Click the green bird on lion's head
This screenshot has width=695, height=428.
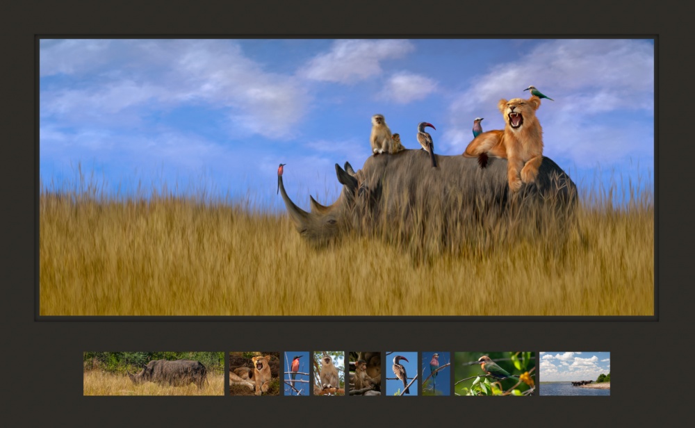(537, 92)
